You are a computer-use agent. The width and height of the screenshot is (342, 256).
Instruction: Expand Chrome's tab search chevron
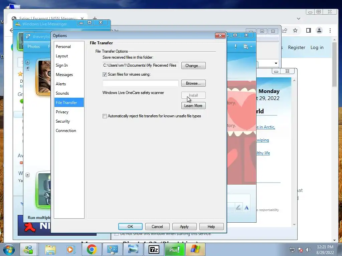point(299,19)
